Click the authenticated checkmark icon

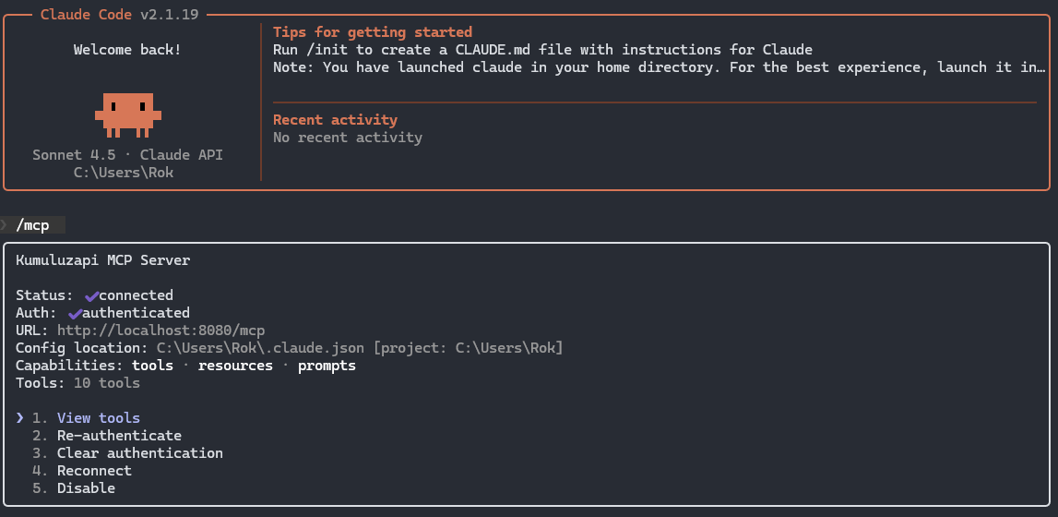click(75, 313)
